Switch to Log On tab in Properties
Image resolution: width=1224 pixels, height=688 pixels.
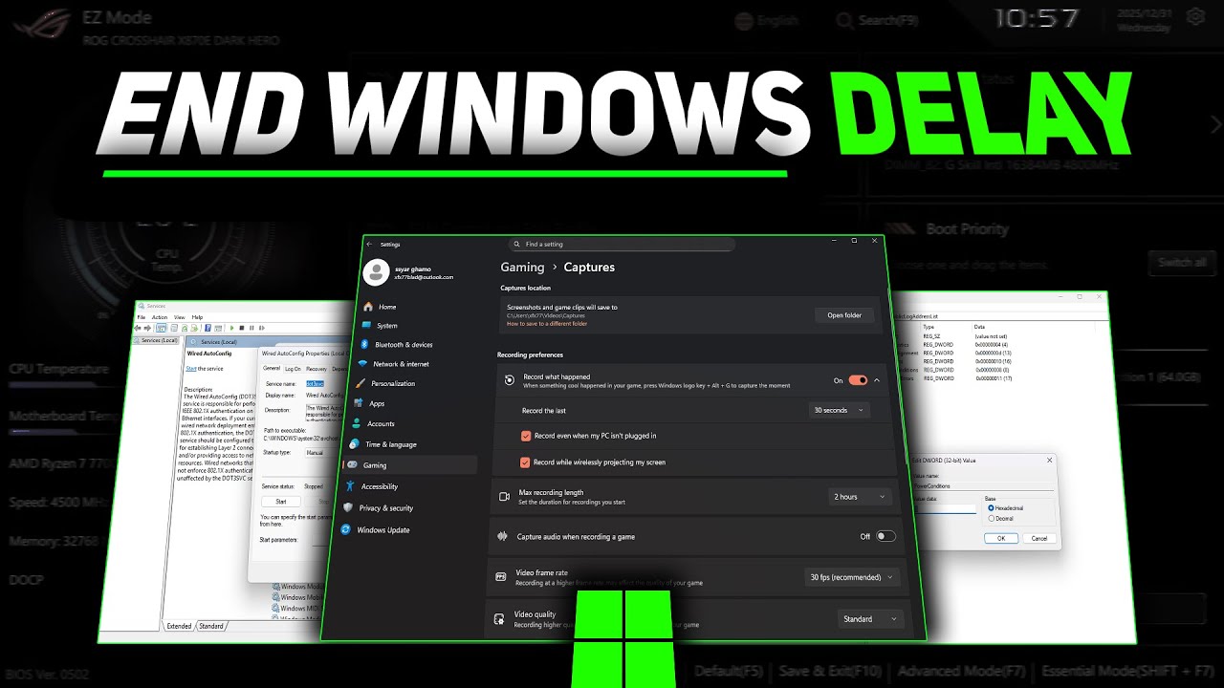click(293, 369)
